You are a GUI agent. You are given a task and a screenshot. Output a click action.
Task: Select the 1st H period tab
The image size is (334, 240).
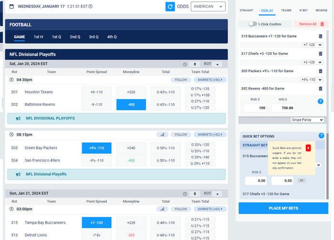[x=39, y=37]
